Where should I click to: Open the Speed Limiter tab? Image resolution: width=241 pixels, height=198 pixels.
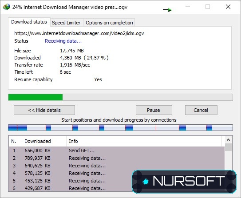pos(66,23)
